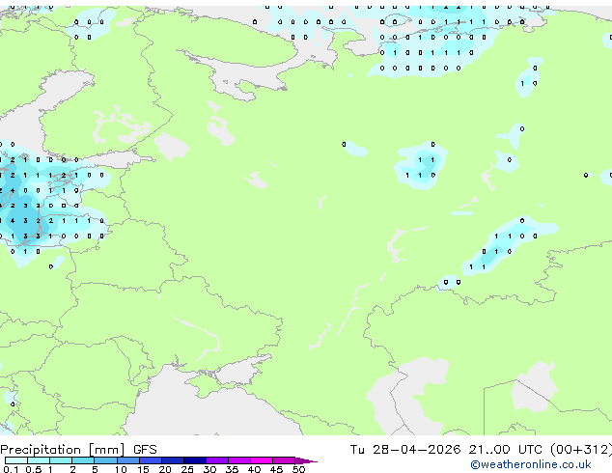Click the '25' legend scale label

click(x=187, y=469)
